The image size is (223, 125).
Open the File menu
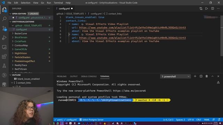[9, 3]
